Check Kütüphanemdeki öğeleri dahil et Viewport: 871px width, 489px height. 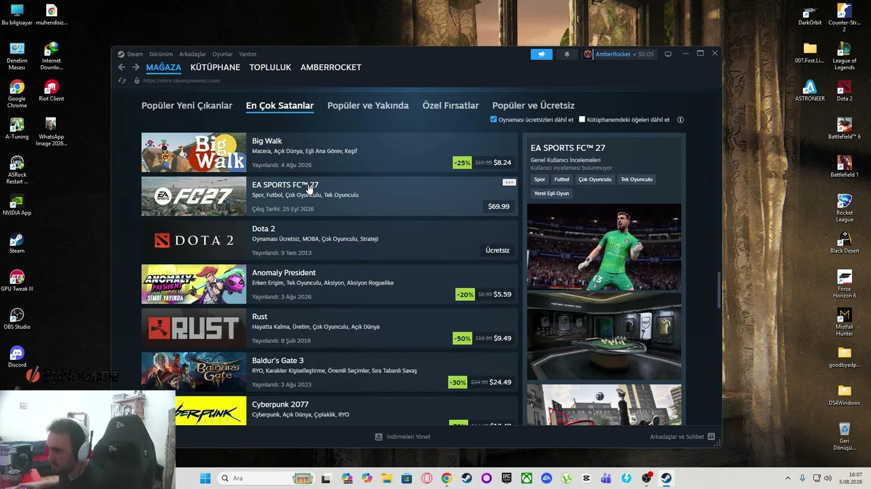coord(582,120)
